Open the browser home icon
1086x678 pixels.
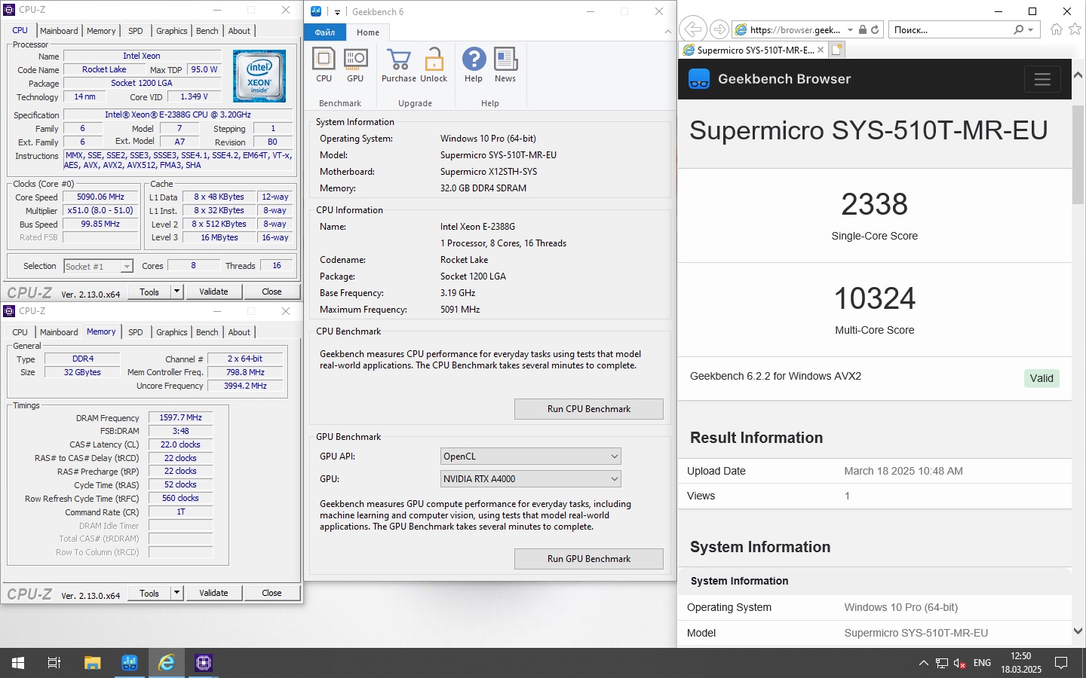1057,29
